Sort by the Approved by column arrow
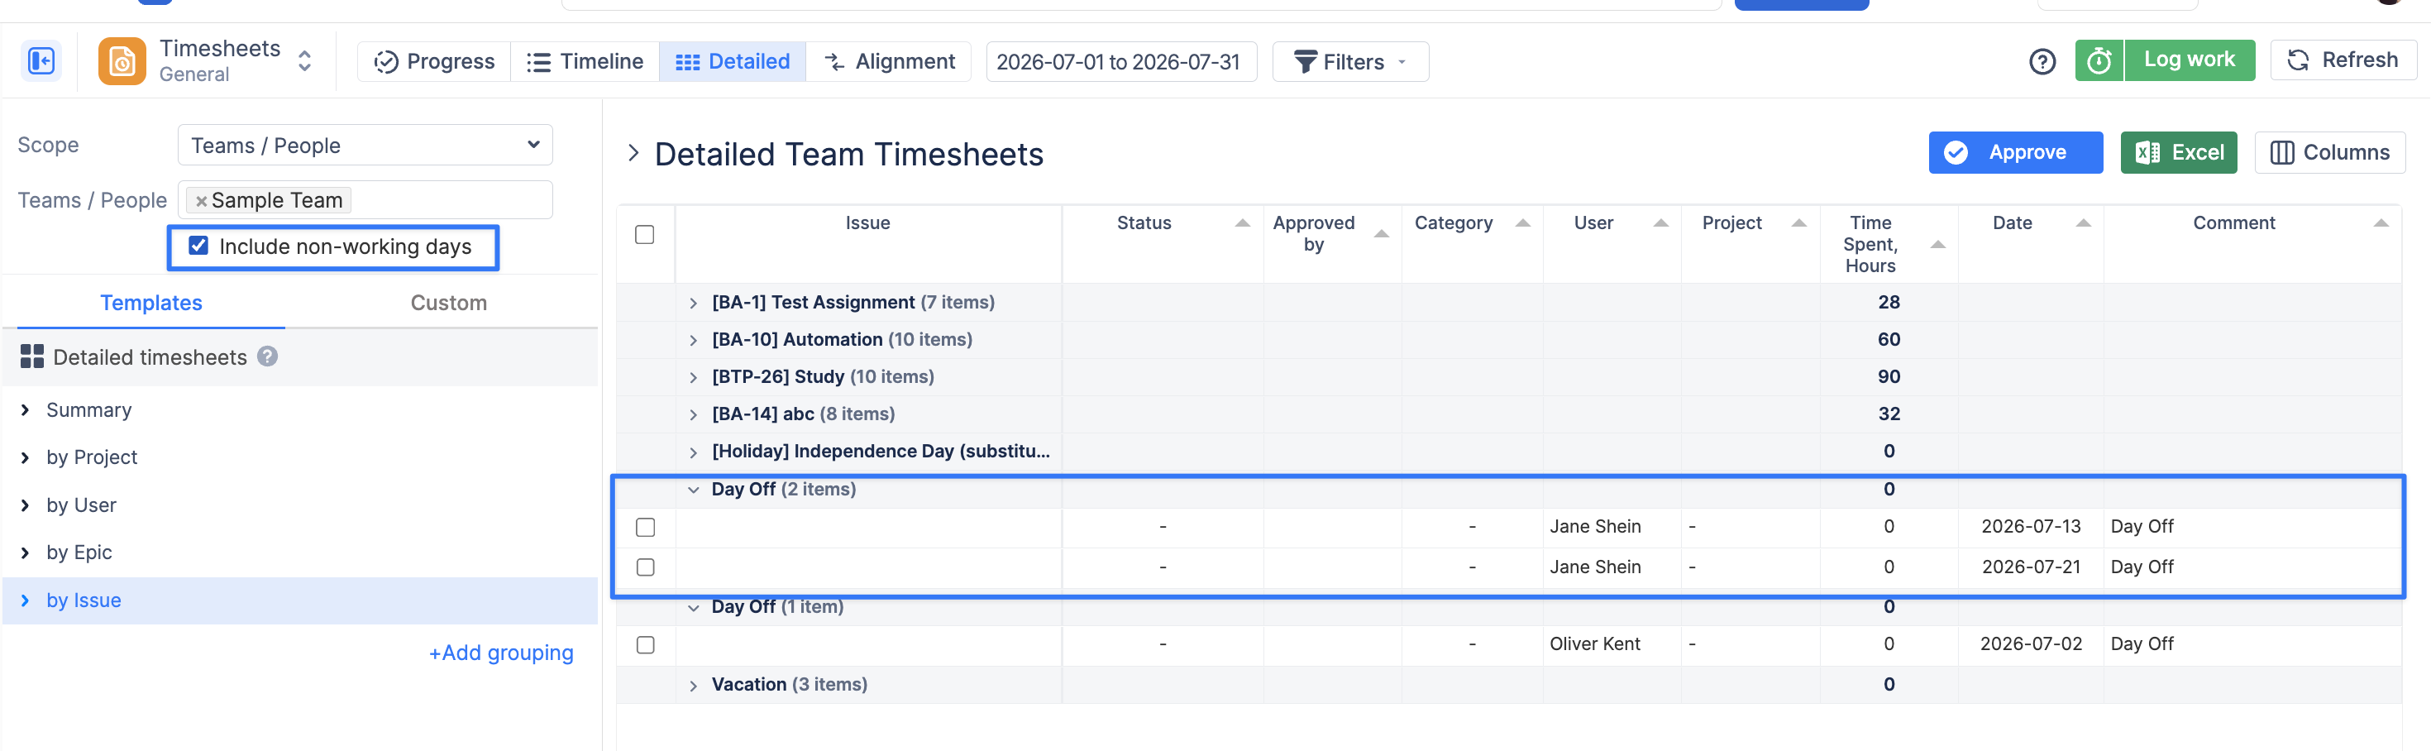Image resolution: width=2431 pixels, height=751 pixels. click(1382, 233)
